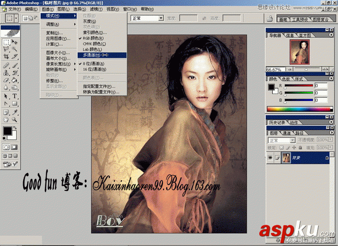Image resolution: width=338 pixels, height=246 pixels.
Task: Select the Brush tool
Action: (x=14, y=65)
